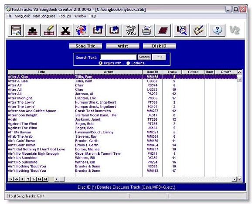Click the delete track X icon
Screen dimensions: 252x204
[x=65, y=30]
